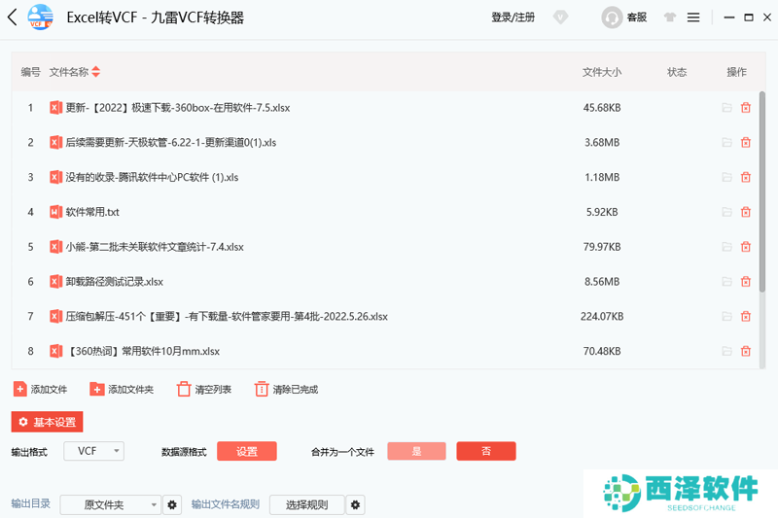Open the hamburger main menu
Image resolution: width=778 pixels, height=518 pixels.
click(693, 17)
